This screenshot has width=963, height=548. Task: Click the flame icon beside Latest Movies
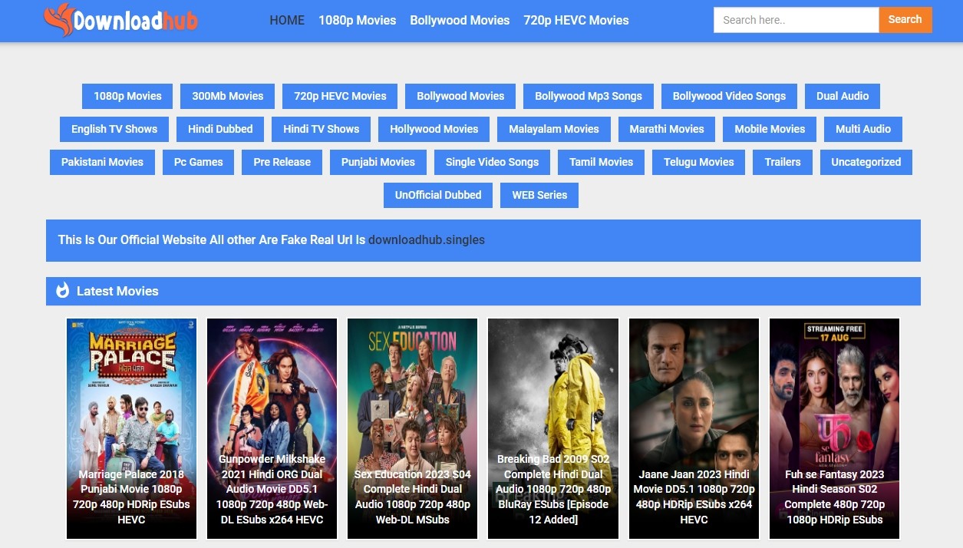click(63, 290)
